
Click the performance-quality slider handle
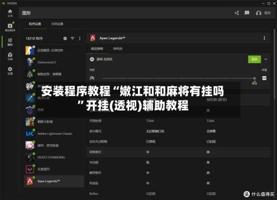254,78
